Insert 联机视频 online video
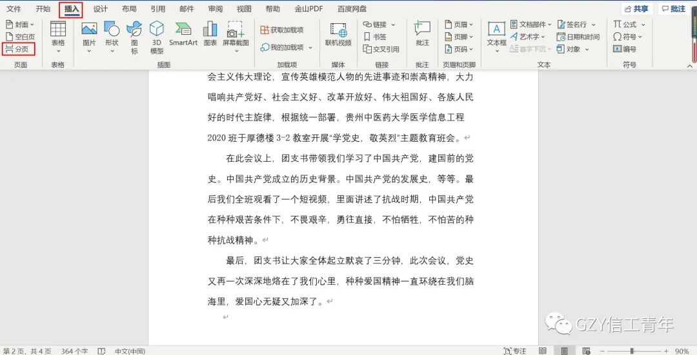 tap(338, 34)
